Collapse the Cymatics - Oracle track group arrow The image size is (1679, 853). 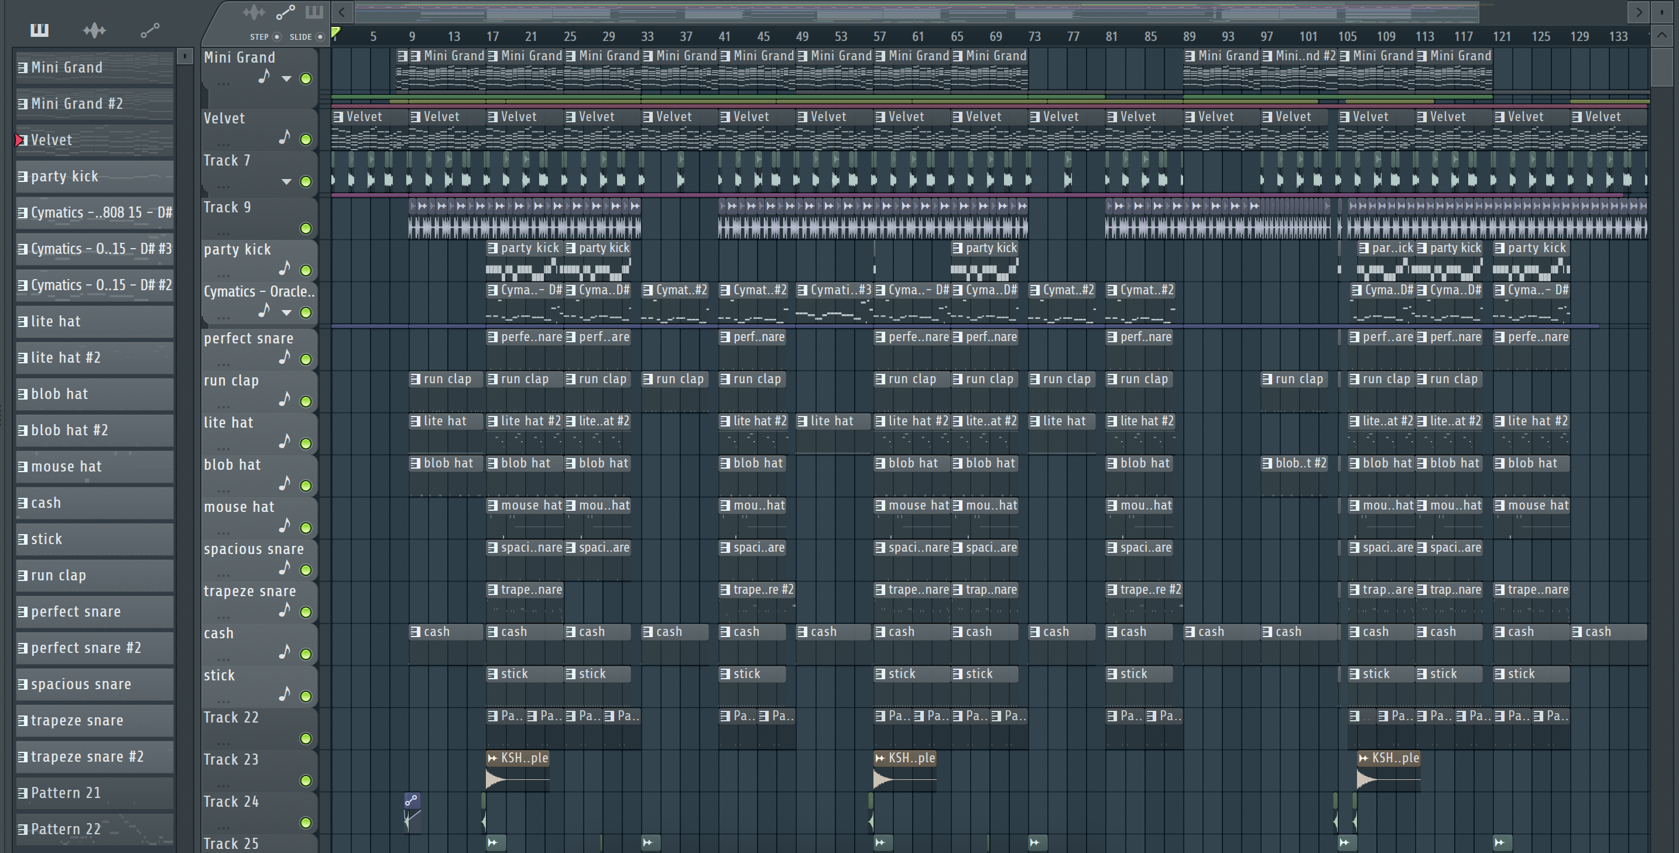click(x=286, y=312)
